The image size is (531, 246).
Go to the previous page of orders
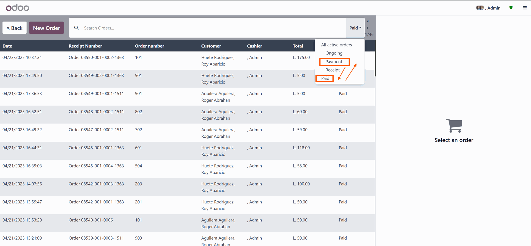click(368, 21)
